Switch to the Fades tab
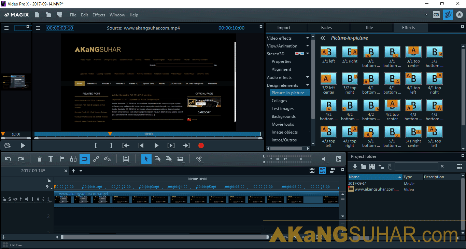Image resolution: width=466 pixels, height=249 pixels. 326,28
